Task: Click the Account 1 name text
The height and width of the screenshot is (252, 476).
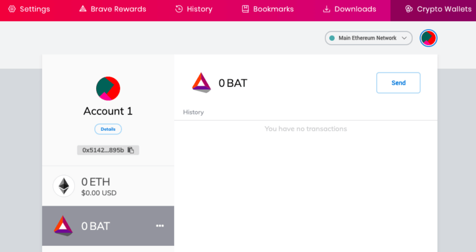Action: pyautogui.click(x=108, y=111)
